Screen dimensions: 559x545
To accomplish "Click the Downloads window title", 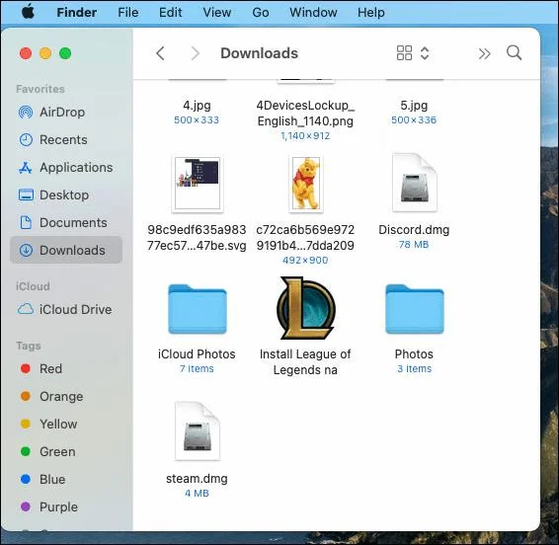I will click(x=259, y=53).
